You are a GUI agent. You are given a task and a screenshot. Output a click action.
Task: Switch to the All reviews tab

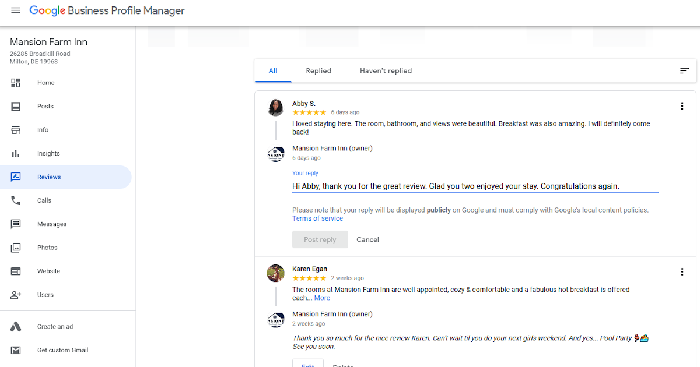pos(273,71)
